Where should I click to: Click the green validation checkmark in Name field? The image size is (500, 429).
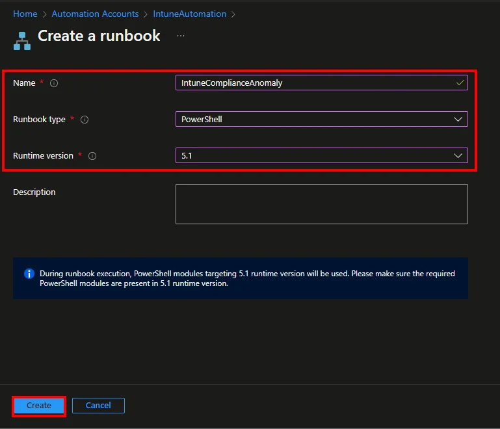[460, 83]
